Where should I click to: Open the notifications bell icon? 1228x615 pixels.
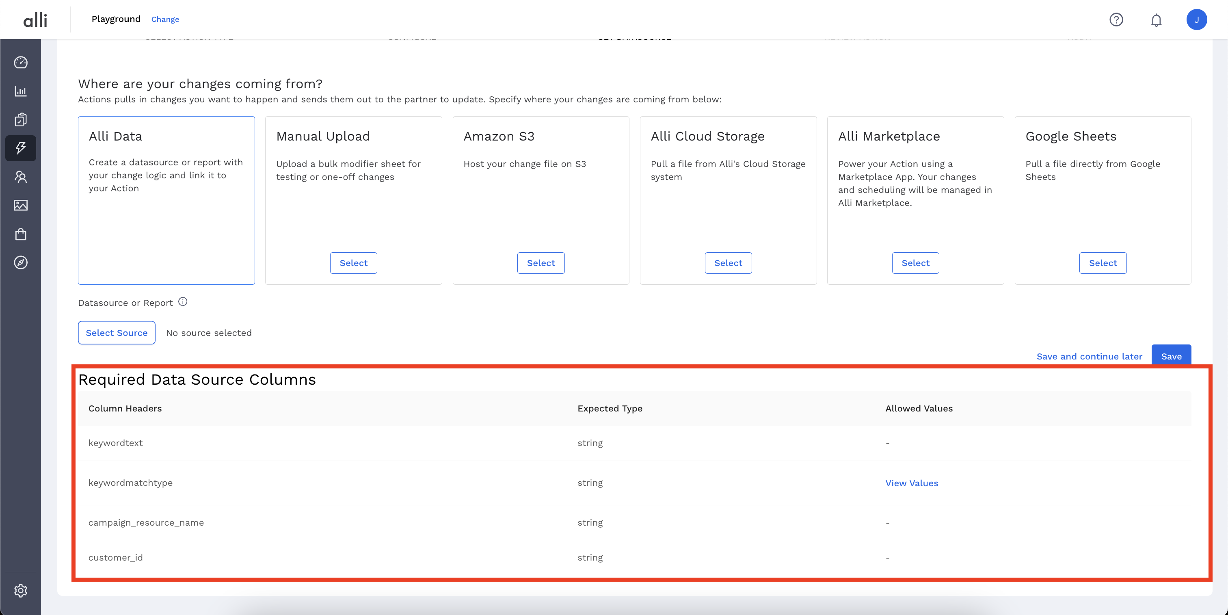(1156, 20)
